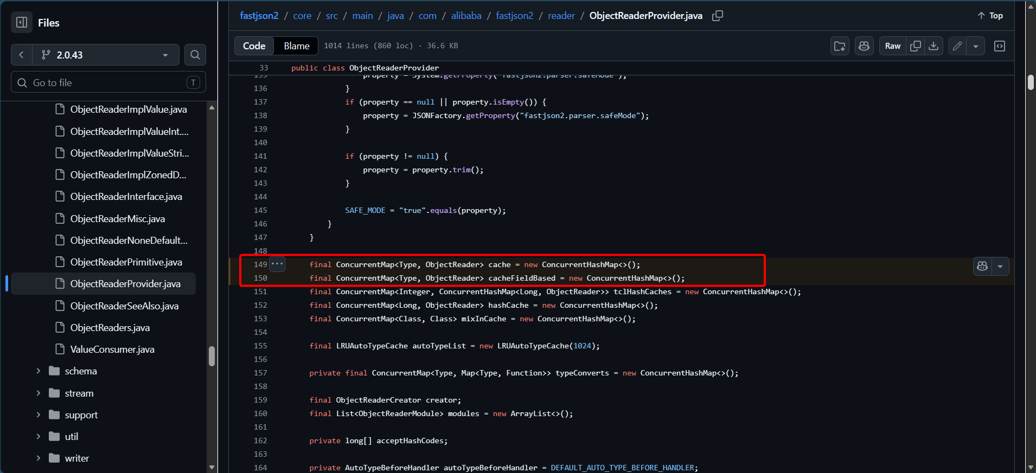Viewport: 1036px width, 473px height.
Task: Select ObjectReaderProvider.java in tree
Action: 104,283
